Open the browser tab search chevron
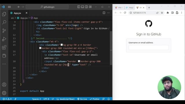Screen dimensions: 185x104 [x=162, y=6]
